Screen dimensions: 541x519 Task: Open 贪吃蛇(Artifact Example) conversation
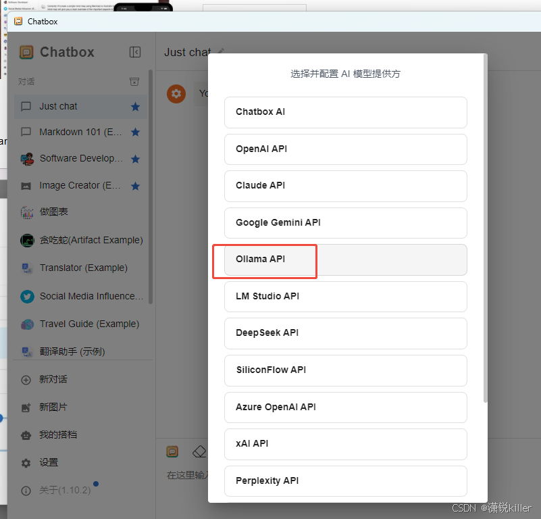pos(81,240)
